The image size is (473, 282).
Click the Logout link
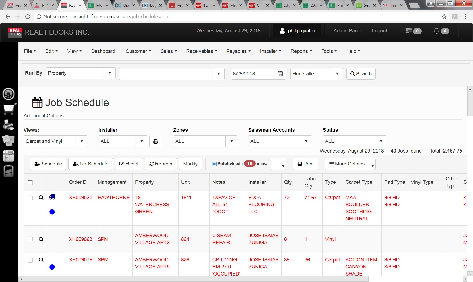[380, 31]
